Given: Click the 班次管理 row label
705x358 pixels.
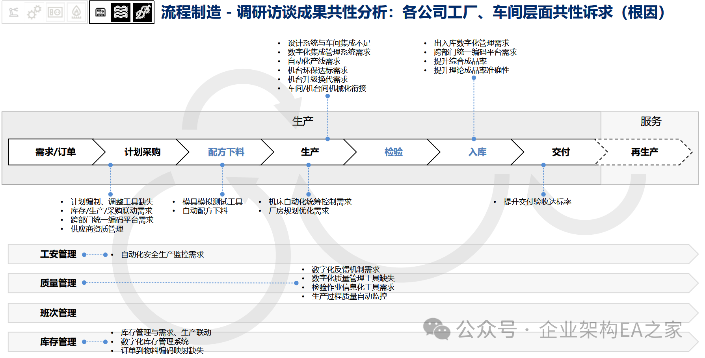Looking at the screenshot, I should [58, 313].
